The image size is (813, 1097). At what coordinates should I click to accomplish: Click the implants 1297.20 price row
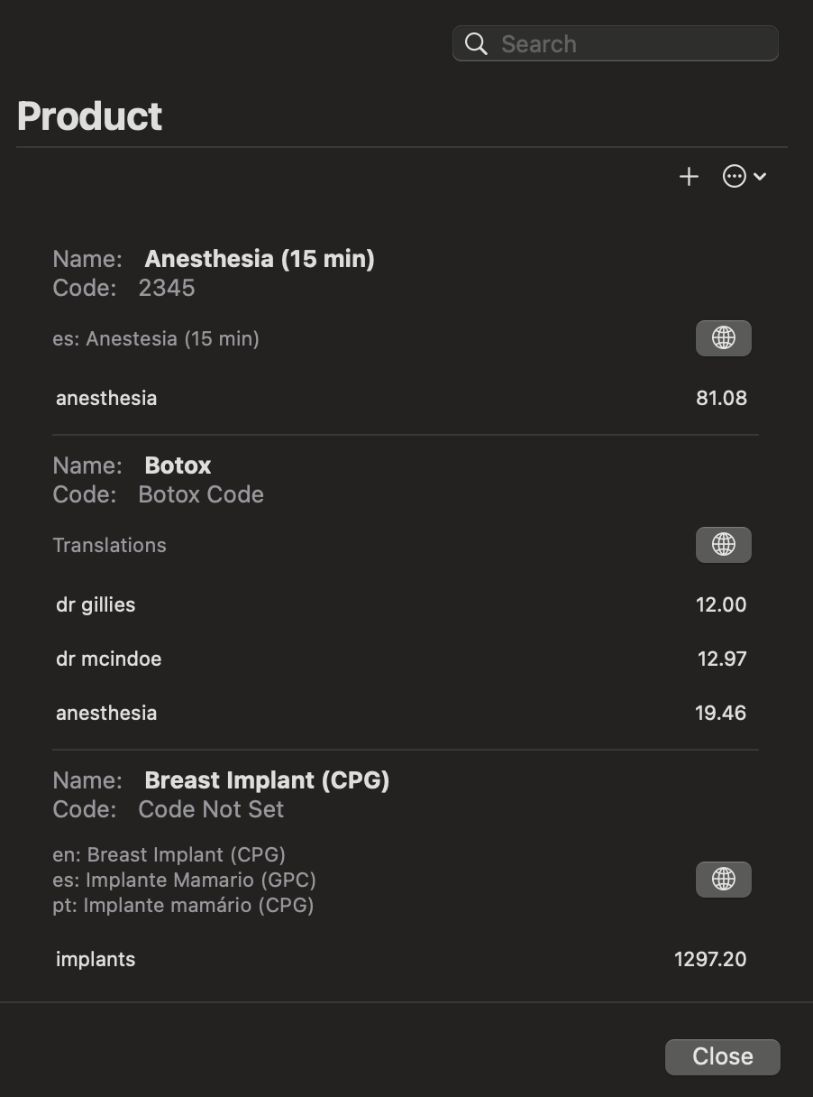click(x=401, y=959)
